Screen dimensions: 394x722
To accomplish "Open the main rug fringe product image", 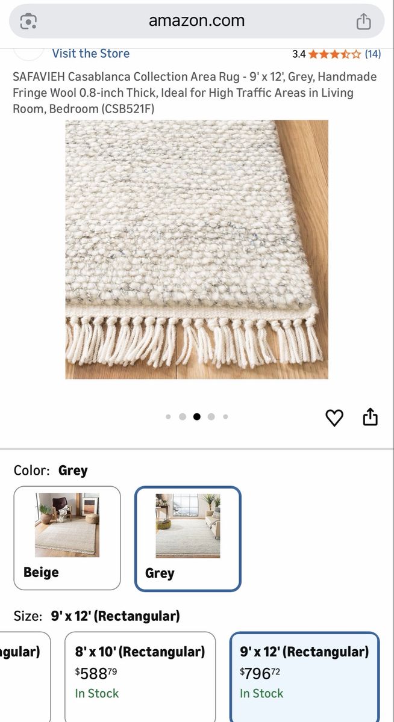I will pyautogui.click(x=197, y=250).
